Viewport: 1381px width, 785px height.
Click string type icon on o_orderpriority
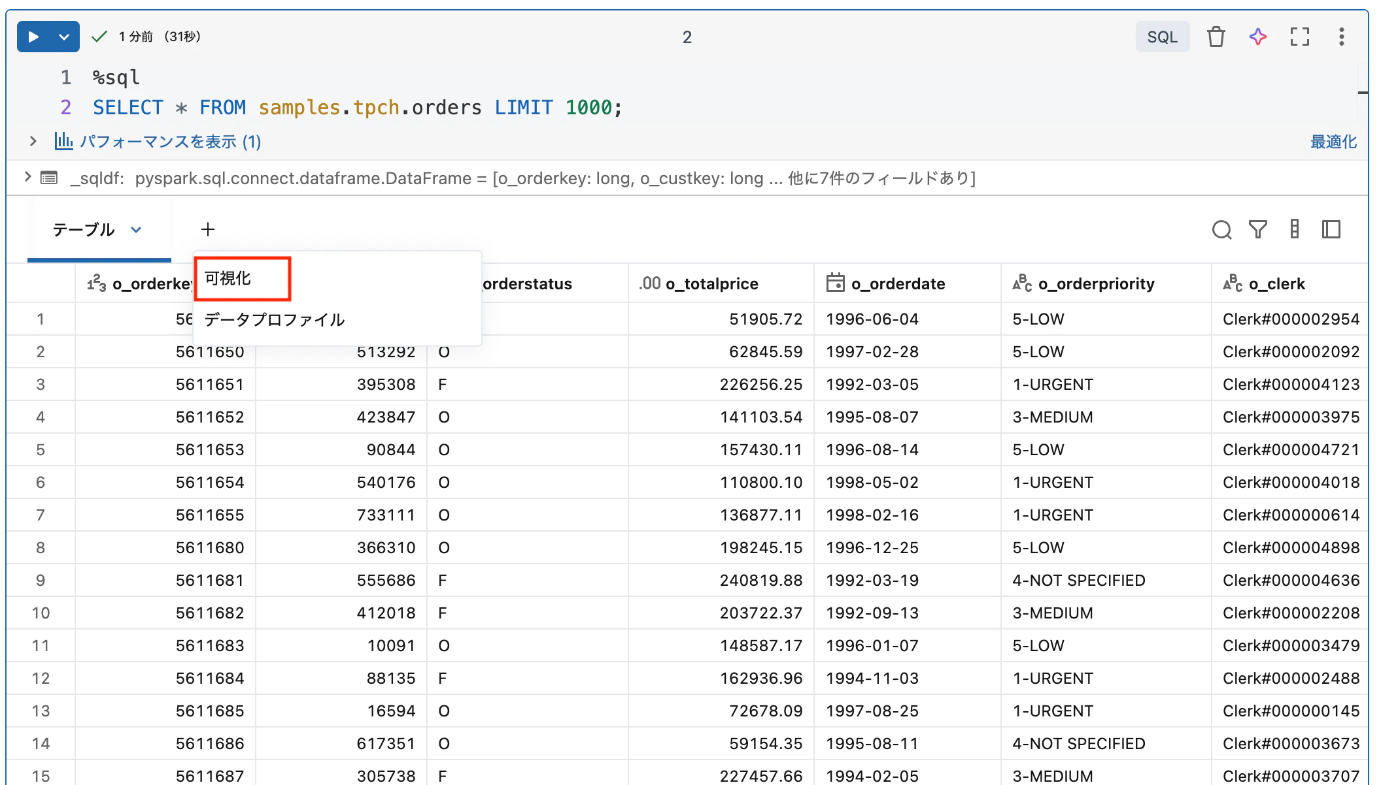(1022, 283)
